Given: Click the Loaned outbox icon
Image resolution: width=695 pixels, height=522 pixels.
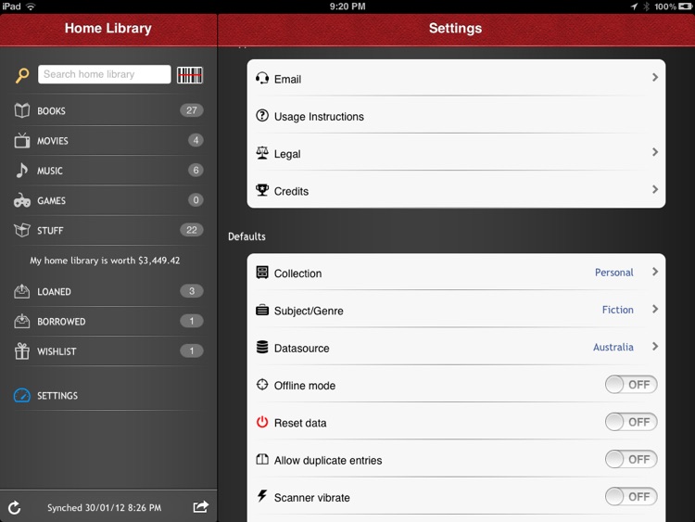Looking at the screenshot, I should click(21, 291).
